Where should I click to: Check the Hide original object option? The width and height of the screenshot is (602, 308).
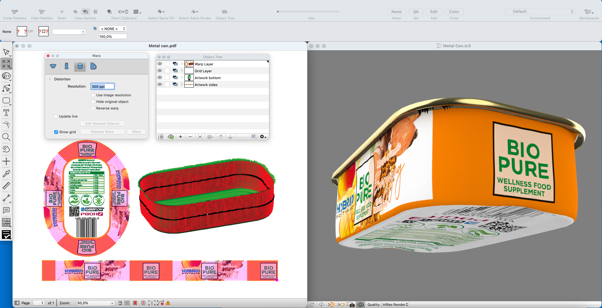[x=93, y=101]
